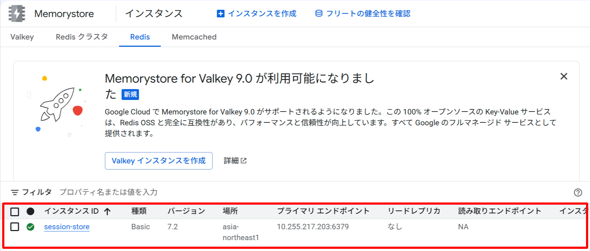Click the インスタンス page heading

[x=154, y=13]
